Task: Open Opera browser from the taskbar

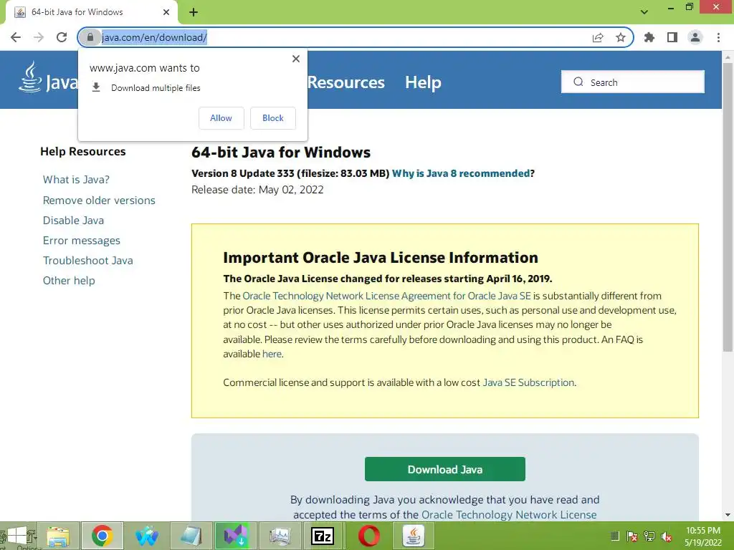Action: tap(368, 536)
